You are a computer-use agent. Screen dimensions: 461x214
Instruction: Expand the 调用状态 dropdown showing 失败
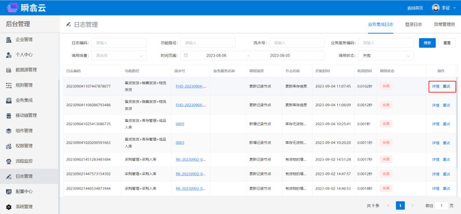[385, 56]
